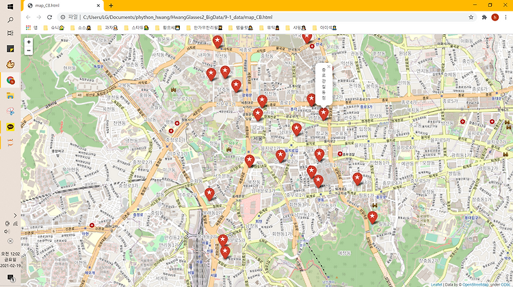Close the map_CB.html tab
Viewport: 513px width, 287px height.
click(98, 5)
